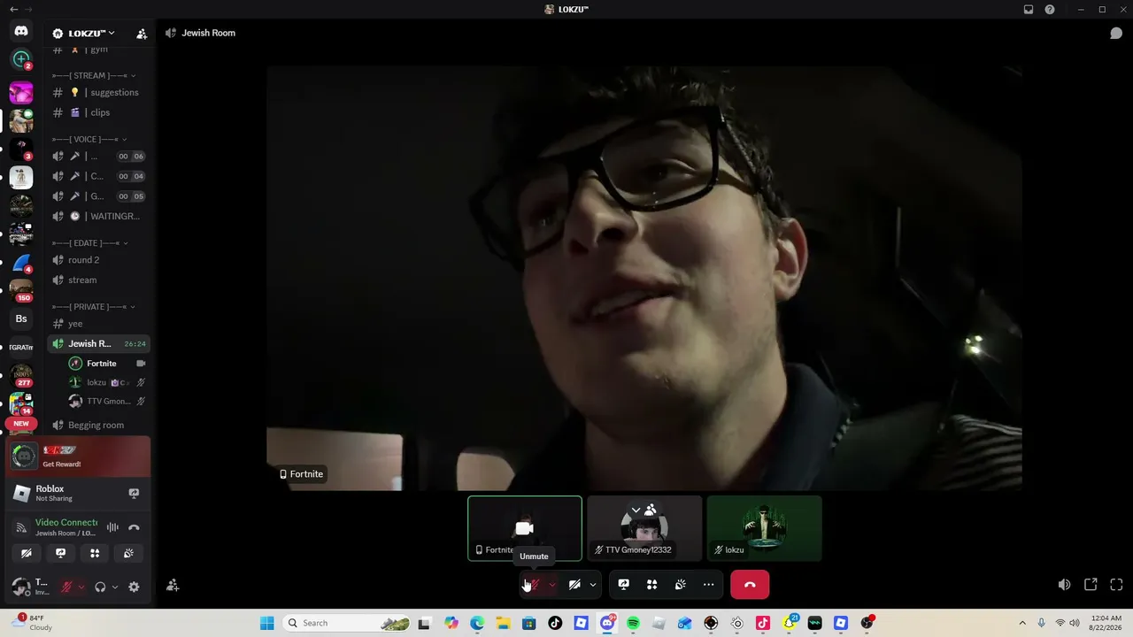Collapse the PRIVATE category

94,307
